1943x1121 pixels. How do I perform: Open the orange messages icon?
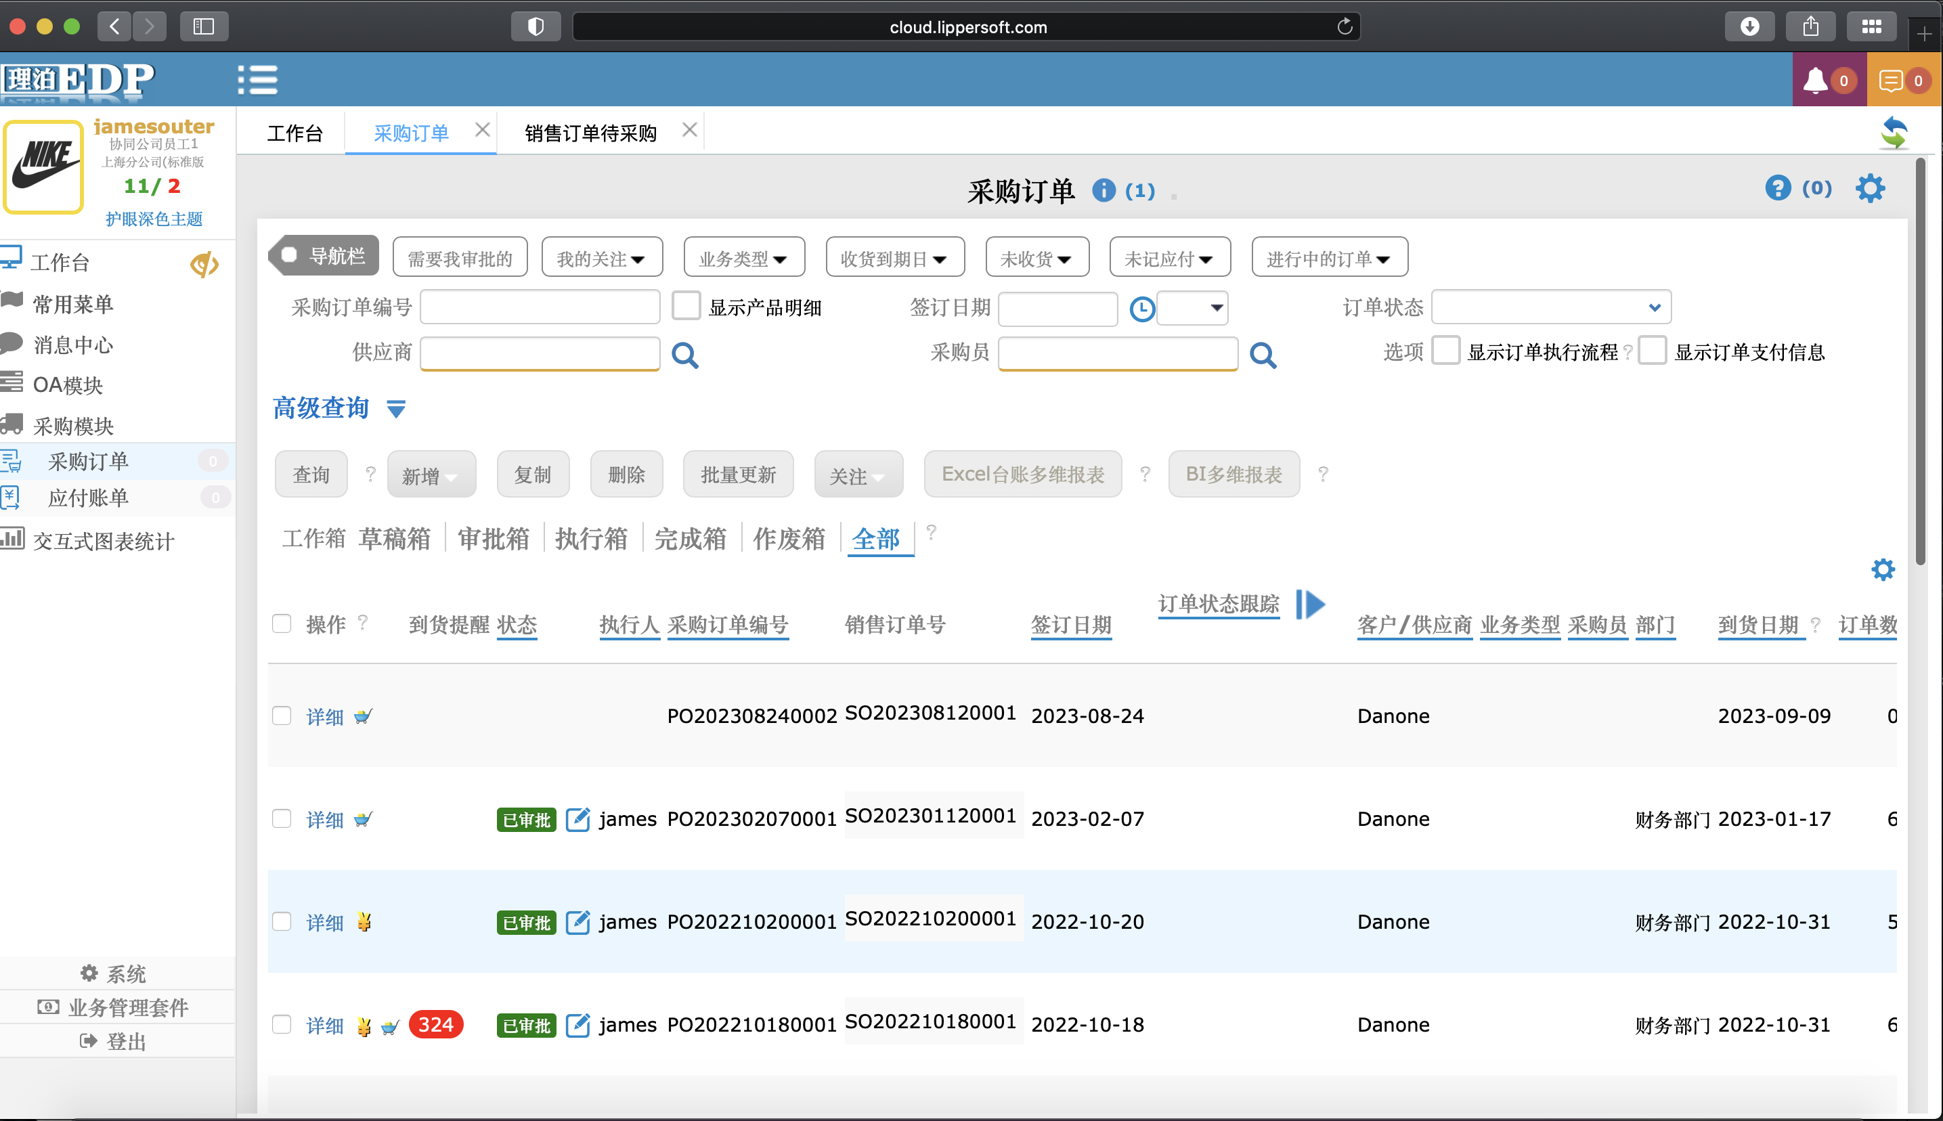1891,80
